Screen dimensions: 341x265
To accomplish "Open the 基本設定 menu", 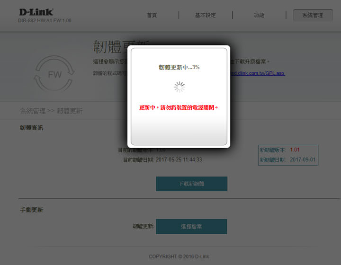I will click(205, 15).
